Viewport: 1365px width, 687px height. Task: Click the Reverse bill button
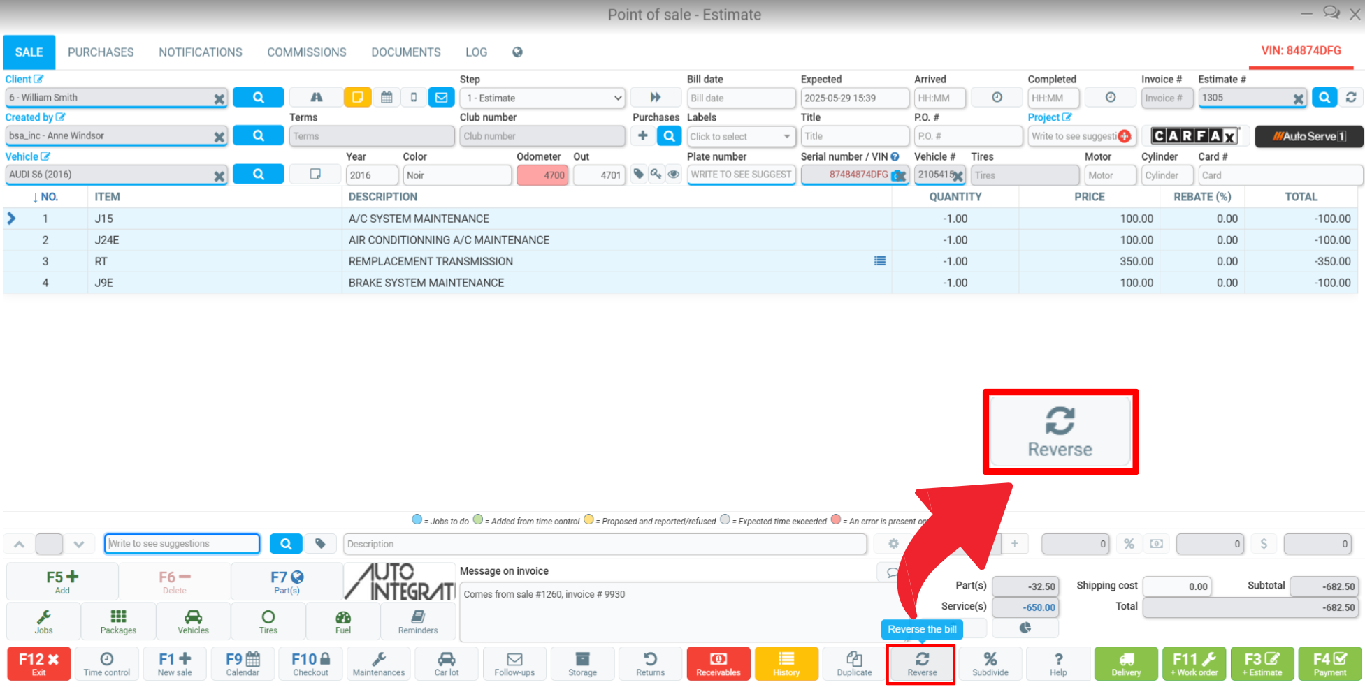tap(921, 664)
